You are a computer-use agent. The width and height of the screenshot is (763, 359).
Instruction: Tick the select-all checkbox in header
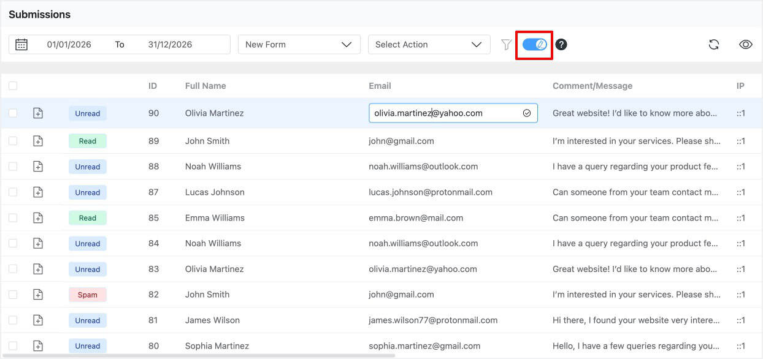pos(13,86)
